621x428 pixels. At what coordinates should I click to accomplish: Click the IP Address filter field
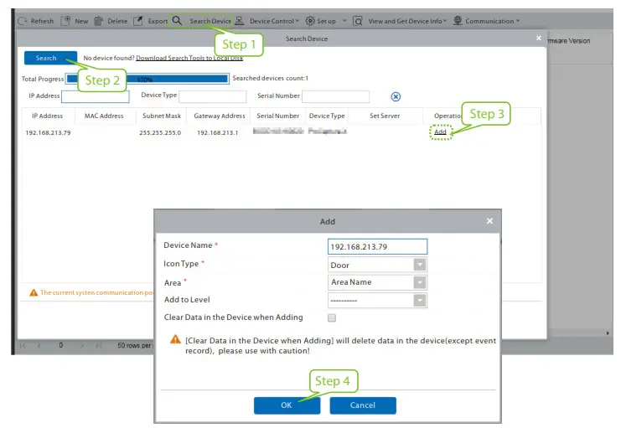(96, 96)
